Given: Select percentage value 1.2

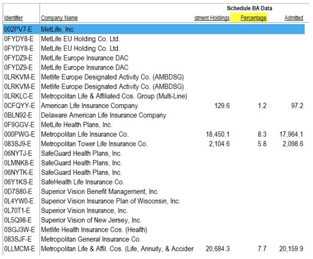Looking at the screenshot, I should tap(262, 106).
